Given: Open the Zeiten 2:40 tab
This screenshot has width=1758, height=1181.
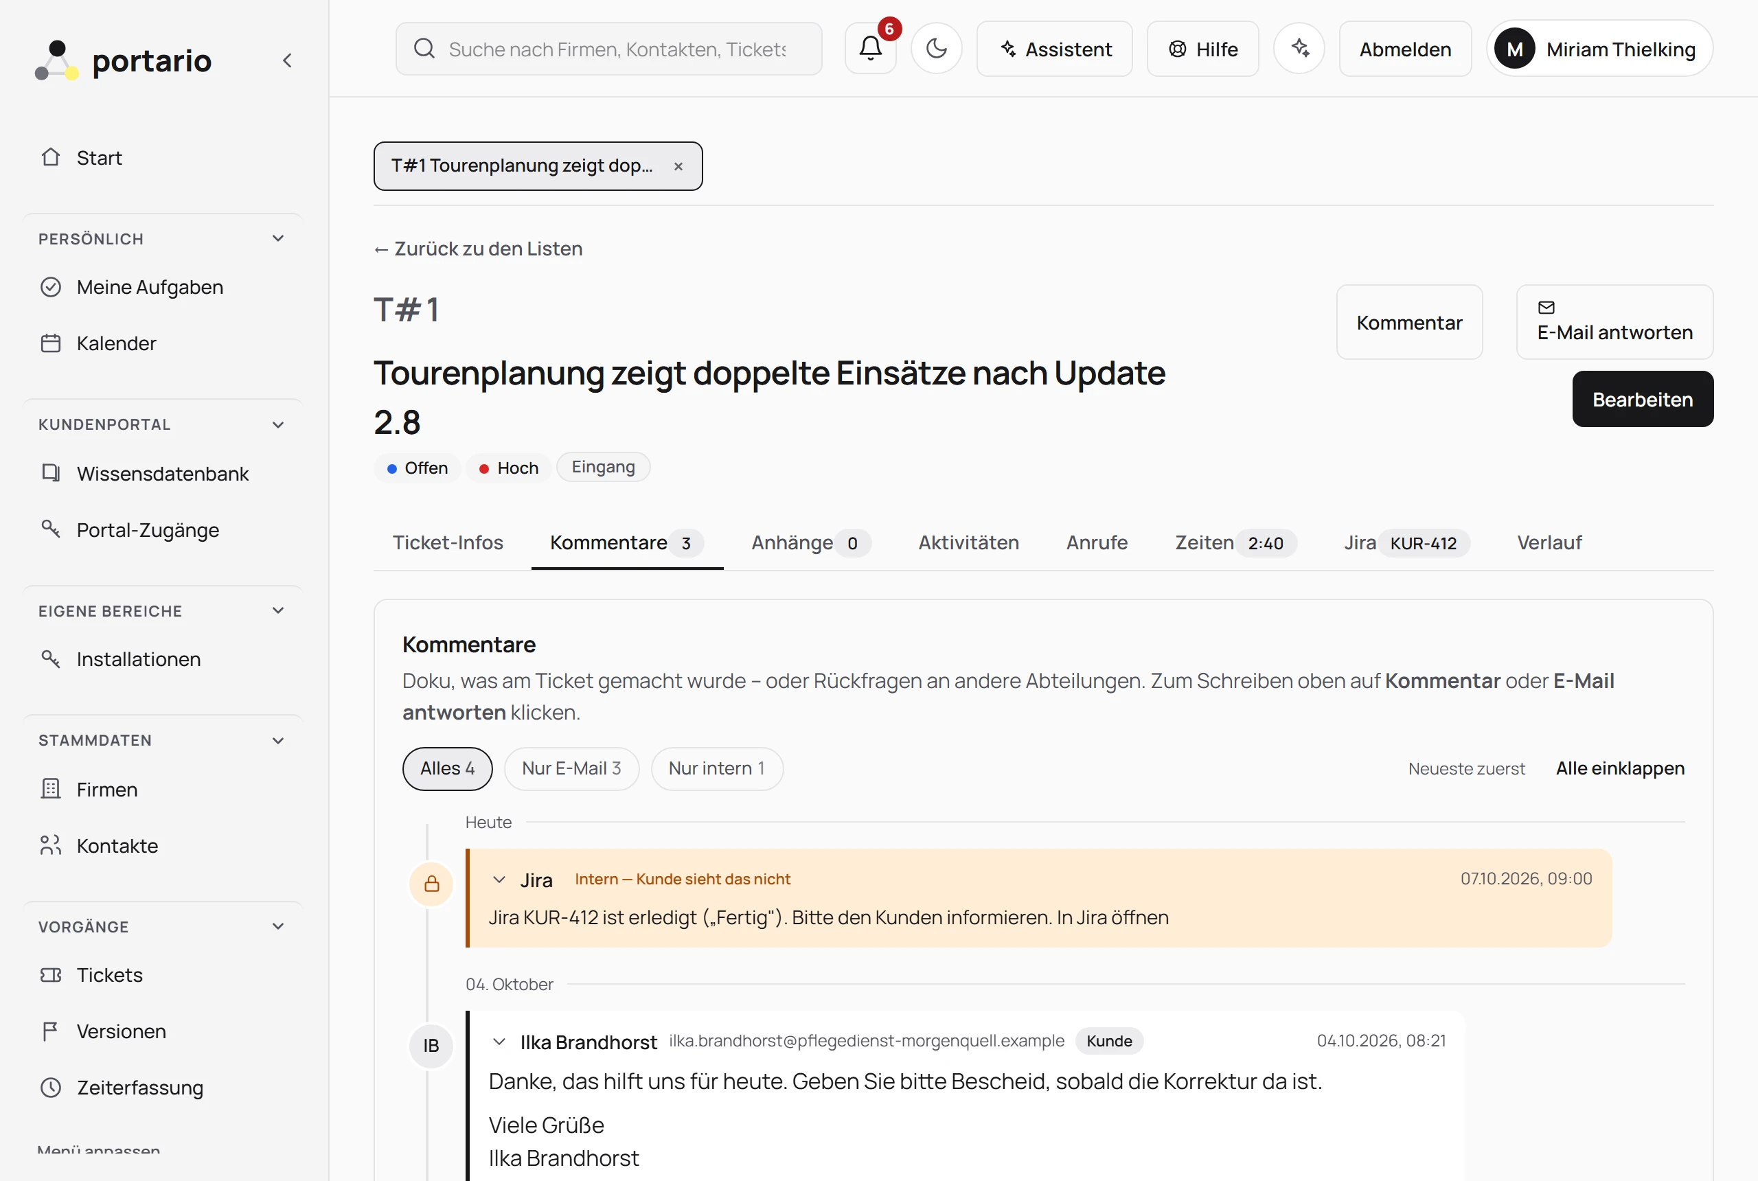Looking at the screenshot, I should (x=1235, y=542).
